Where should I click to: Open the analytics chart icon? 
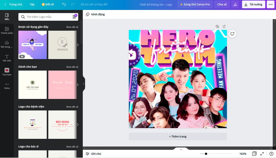click(235, 4)
